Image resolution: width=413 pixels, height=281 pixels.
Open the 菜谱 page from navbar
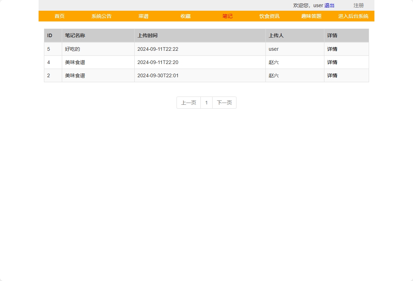[x=143, y=16]
